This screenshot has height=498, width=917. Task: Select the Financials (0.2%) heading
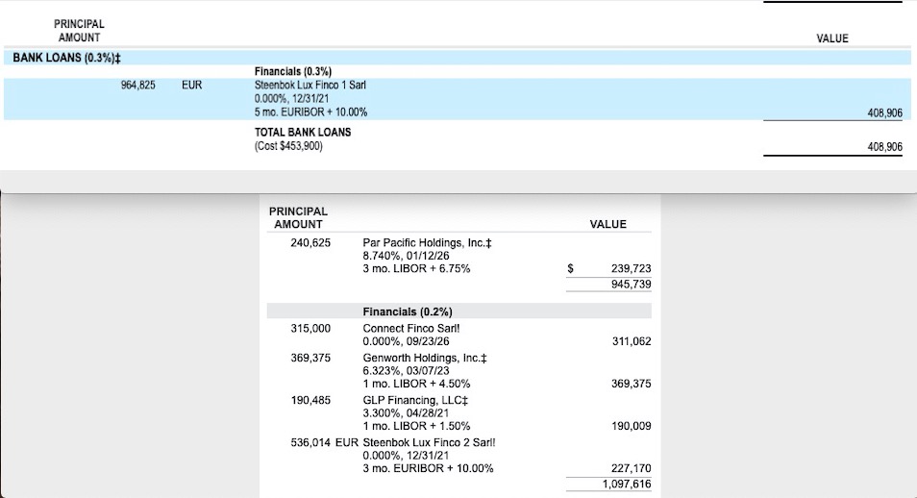click(x=408, y=312)
